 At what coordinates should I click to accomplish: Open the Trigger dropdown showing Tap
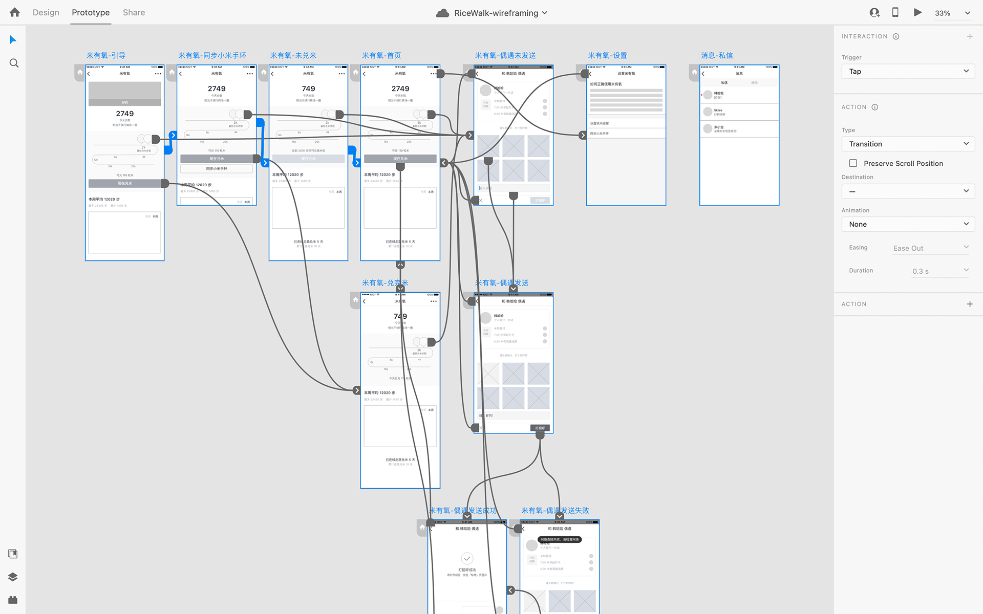908,71
